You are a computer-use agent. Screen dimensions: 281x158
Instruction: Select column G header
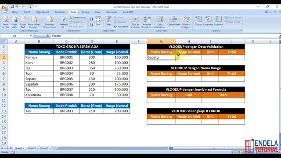(x=161, y=41)
